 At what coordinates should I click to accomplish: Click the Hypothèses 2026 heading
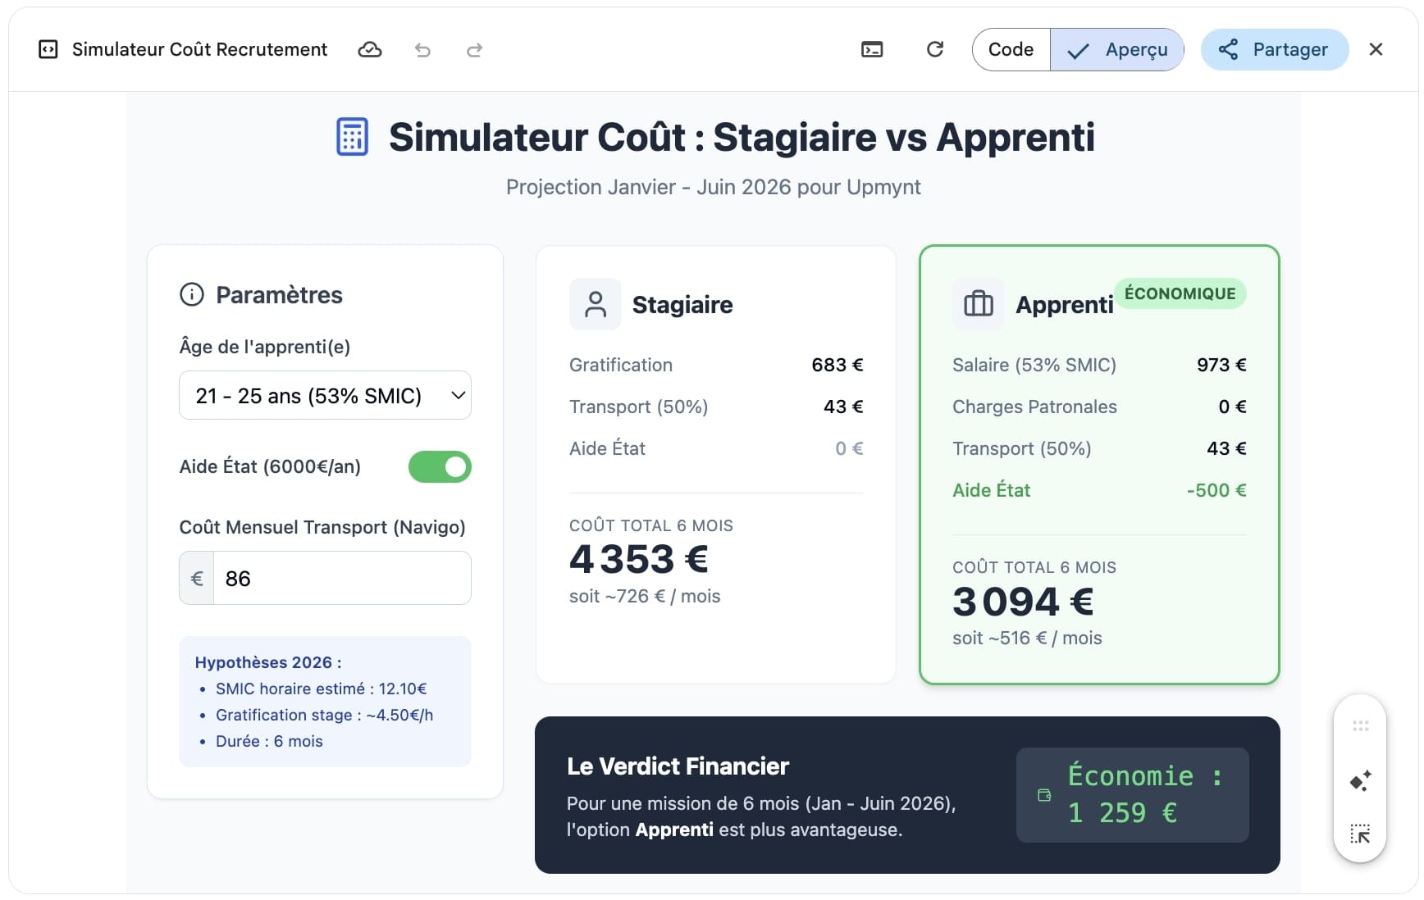268,662
